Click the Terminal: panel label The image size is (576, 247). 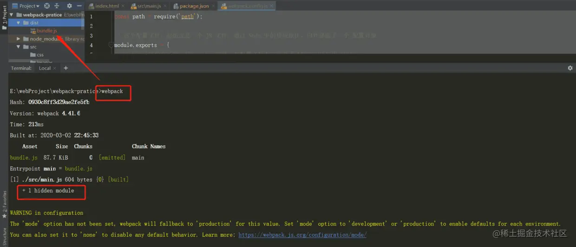21,68
